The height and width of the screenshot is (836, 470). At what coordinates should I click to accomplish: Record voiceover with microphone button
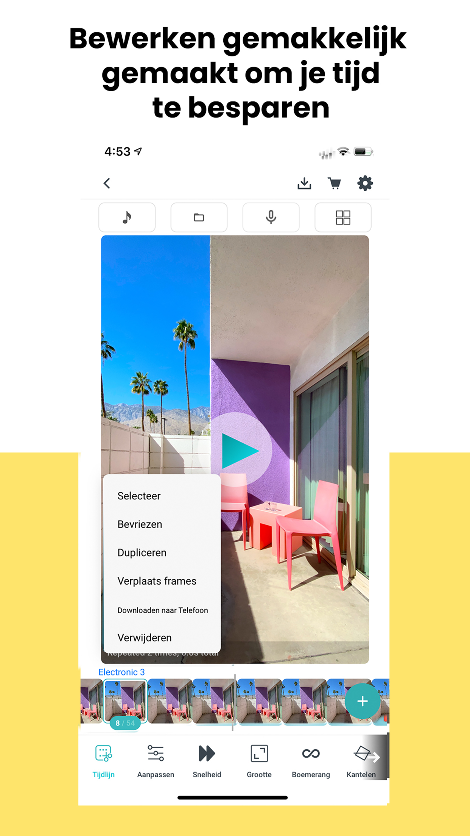(x=271, y=217)
